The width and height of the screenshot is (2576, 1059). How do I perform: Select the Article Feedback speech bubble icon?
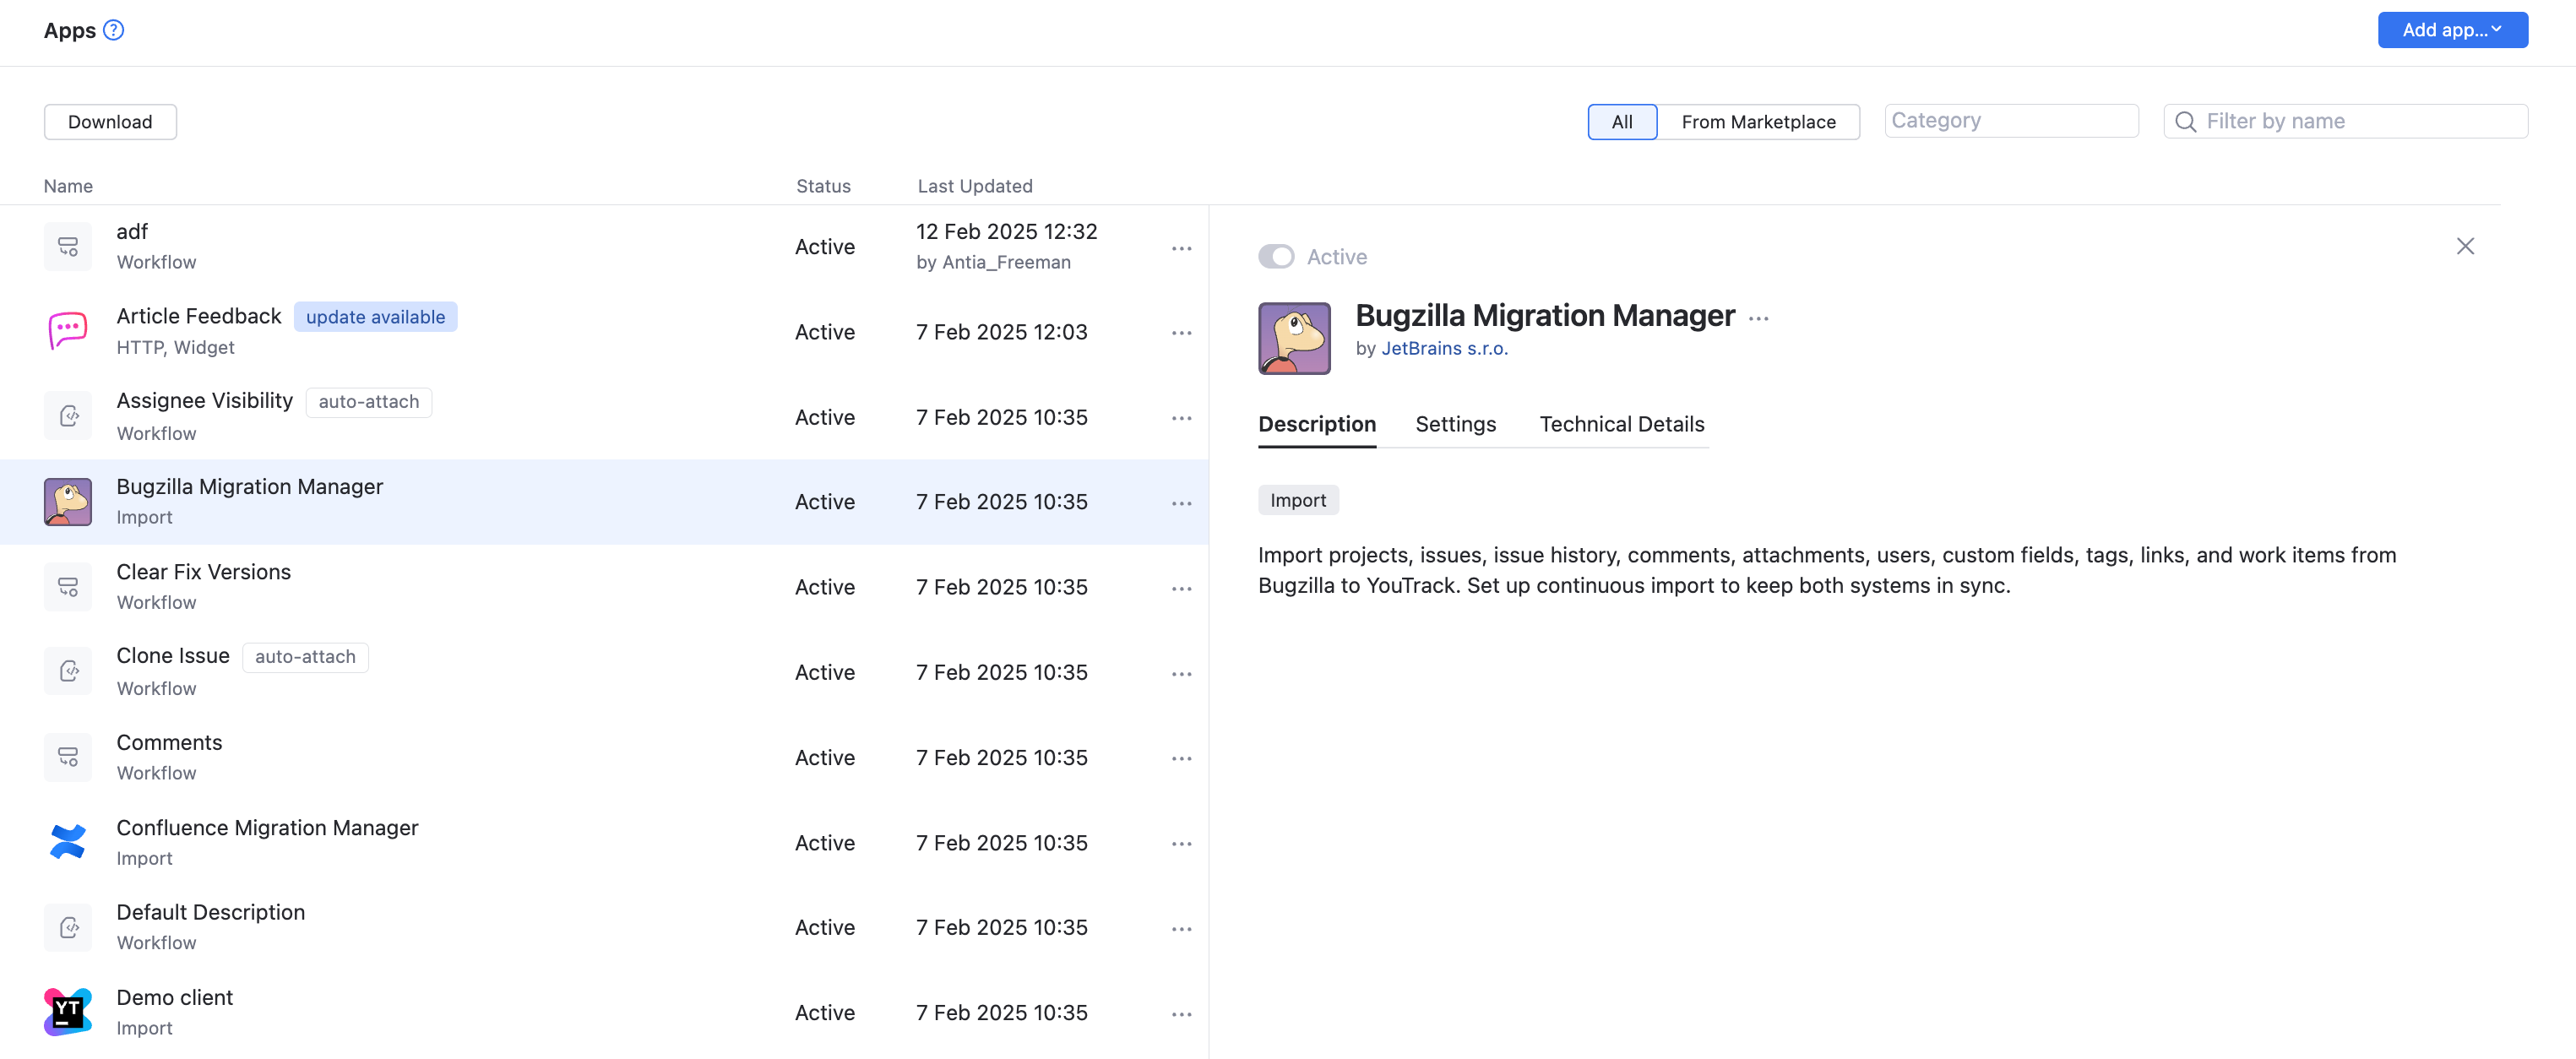[67, 331]
